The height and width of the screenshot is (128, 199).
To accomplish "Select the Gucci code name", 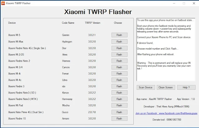I will point(65,112).
